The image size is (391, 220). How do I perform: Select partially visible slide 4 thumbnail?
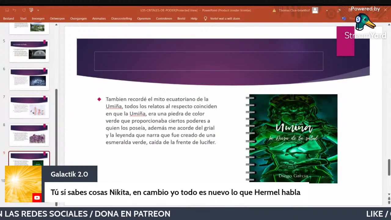pyautogui.click(x=29, y=28)
